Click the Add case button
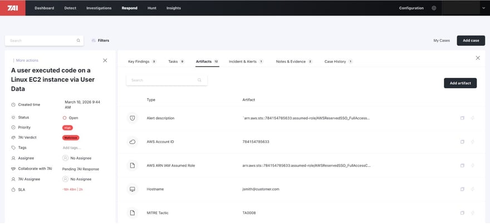The width and height of the screenshot is (490, 224). (471, 41)
